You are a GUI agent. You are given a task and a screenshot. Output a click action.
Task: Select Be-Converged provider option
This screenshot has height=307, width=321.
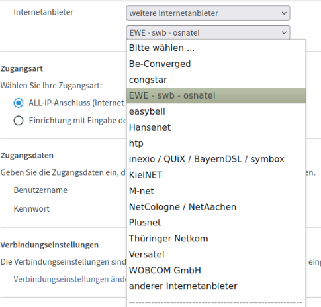click(x=216, y=64)
